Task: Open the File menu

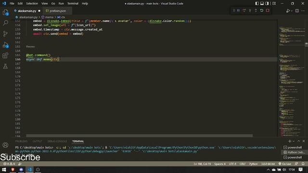Action: click(x=12, y=3)
